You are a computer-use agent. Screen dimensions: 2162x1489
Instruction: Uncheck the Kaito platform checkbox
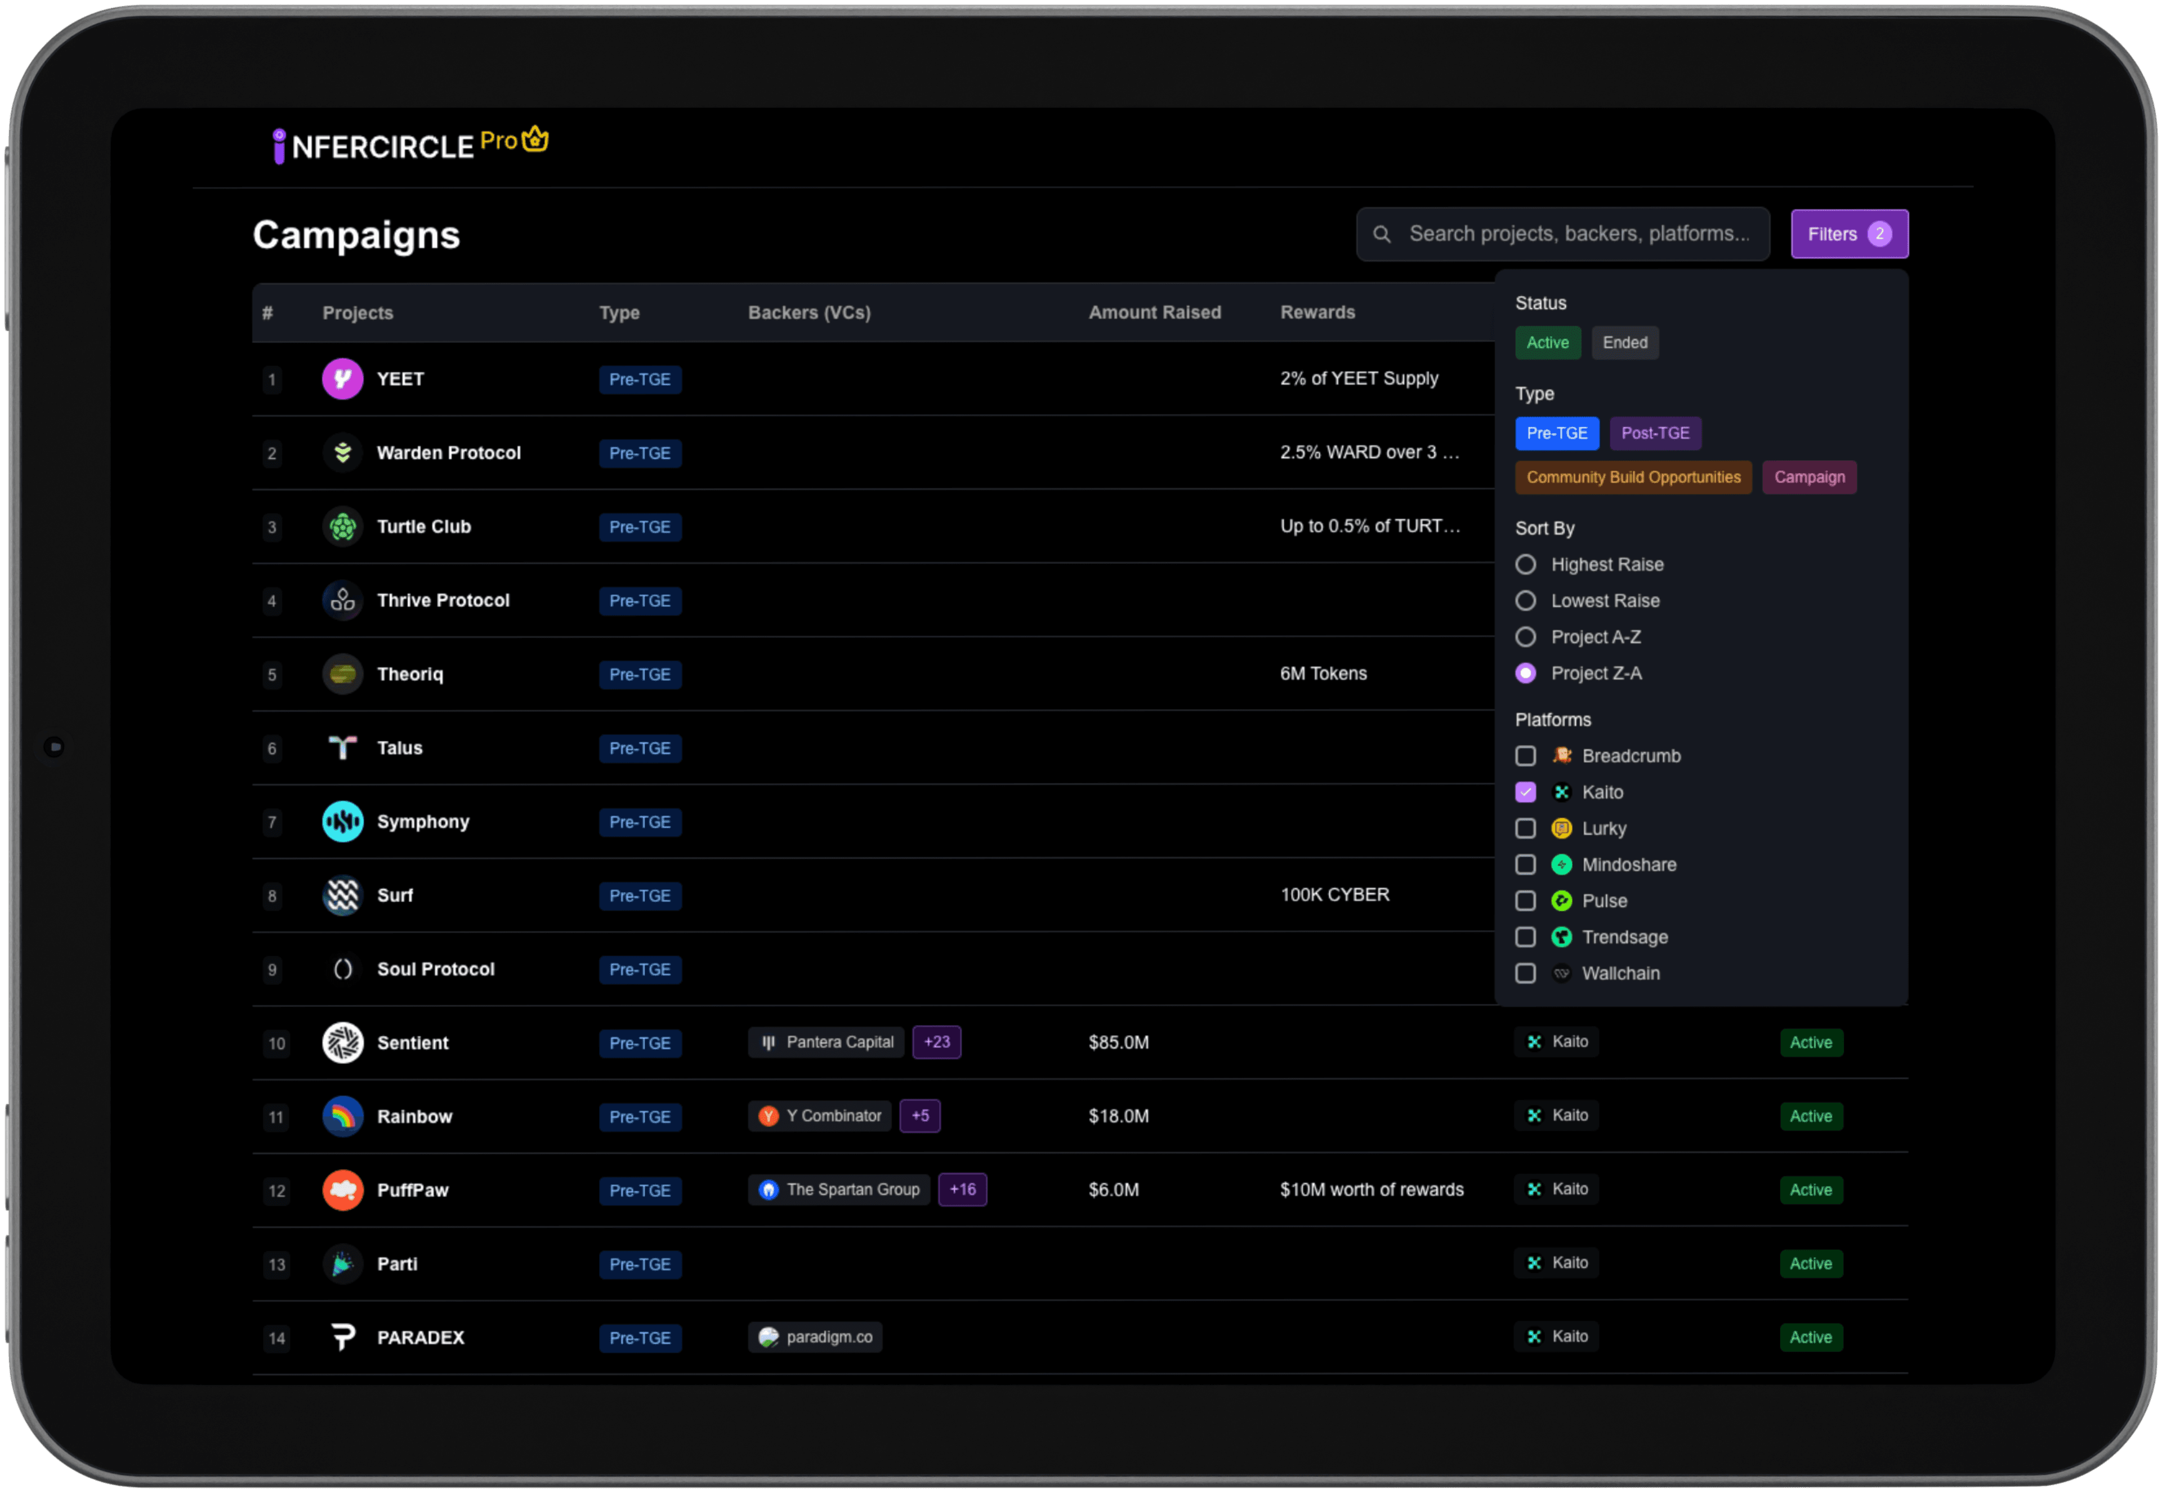pyautogui.click(x=1526, y=792)
